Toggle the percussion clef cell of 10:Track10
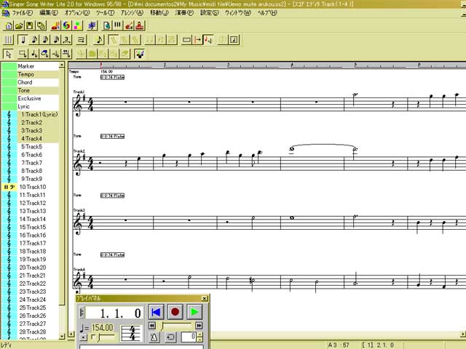Viewport: 466px width, 349px height. [9, 187]
